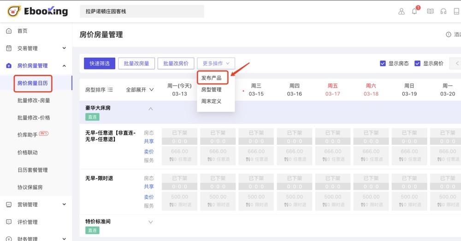This screenshot has height=241, width=461.
Task: Click the room type sort icon
Action: pos(110,90)
